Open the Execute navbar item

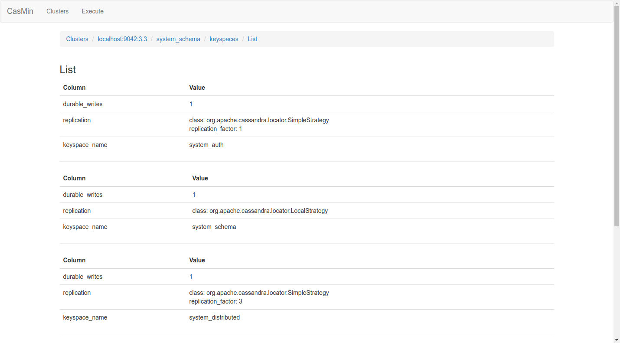point(93,11)
